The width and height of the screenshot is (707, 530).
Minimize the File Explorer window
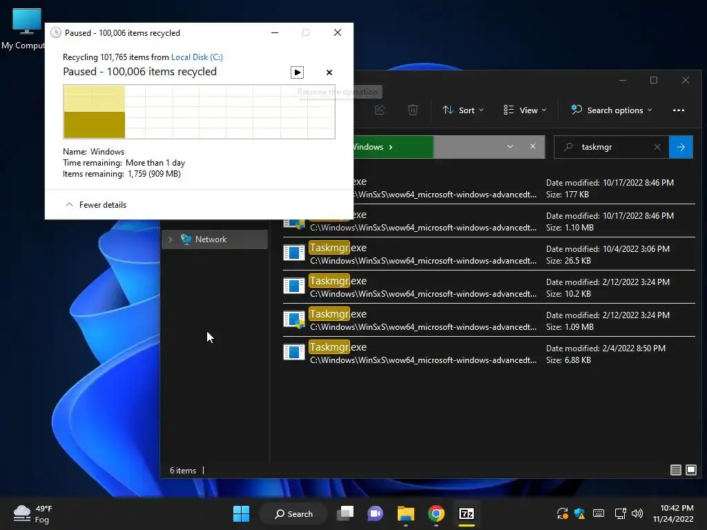[x=623, y=80]
